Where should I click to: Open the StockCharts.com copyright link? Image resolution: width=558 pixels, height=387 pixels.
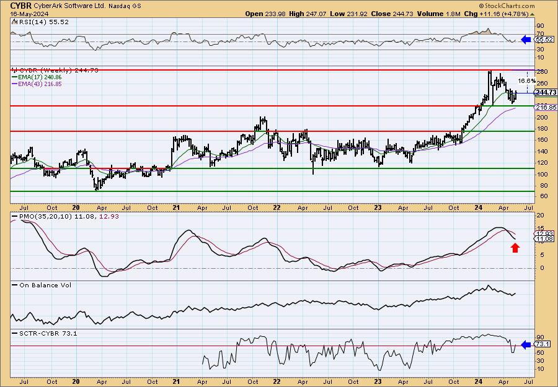coord(507,6)
